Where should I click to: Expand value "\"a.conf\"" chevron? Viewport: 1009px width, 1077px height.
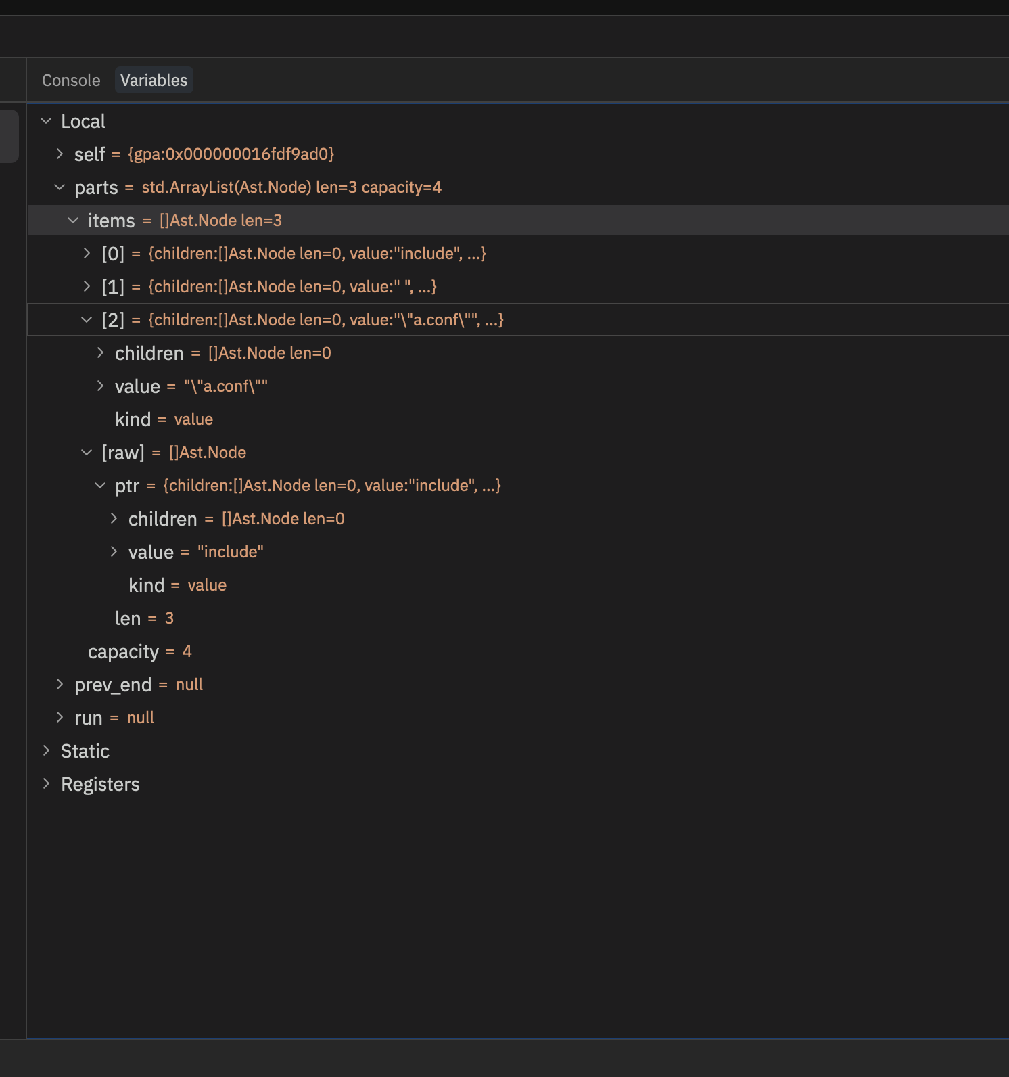(100, 386)
